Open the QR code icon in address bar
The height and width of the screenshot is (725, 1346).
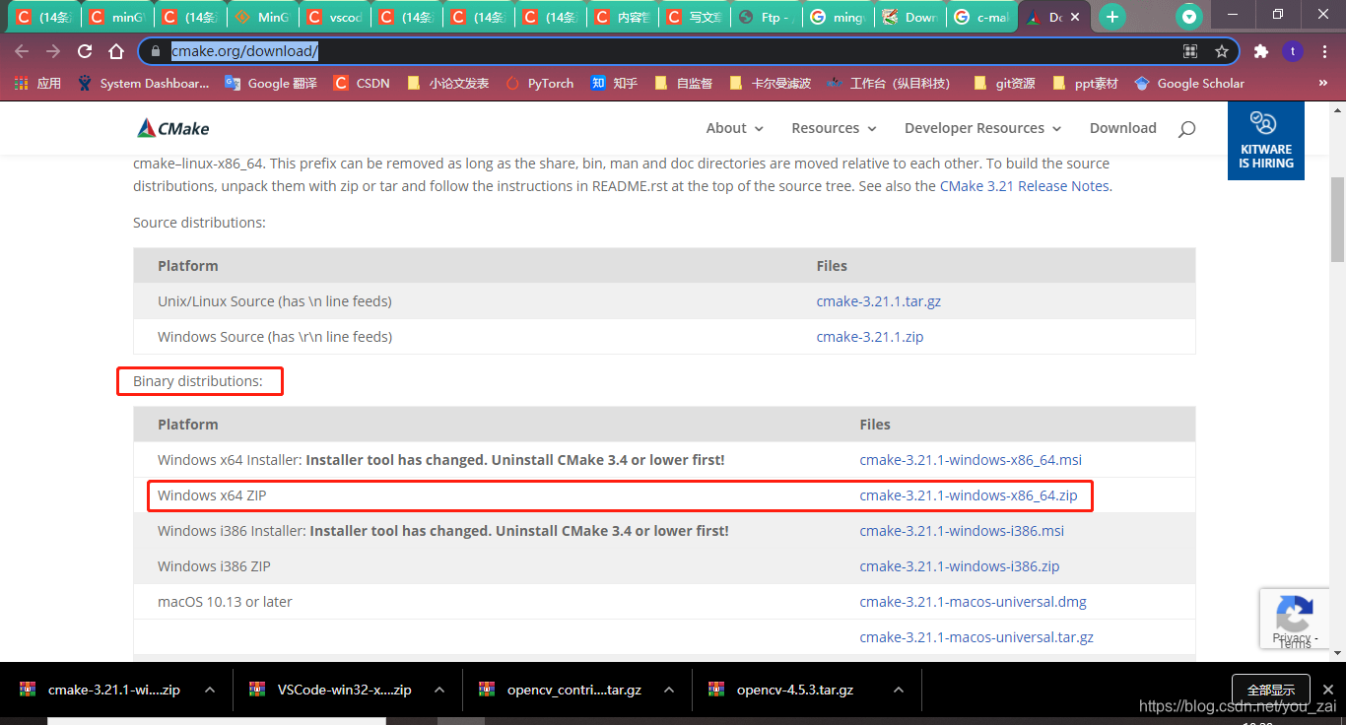[1190, 51]
